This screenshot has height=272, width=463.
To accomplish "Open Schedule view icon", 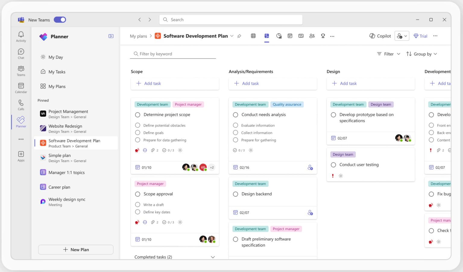I will click(290, 36).
